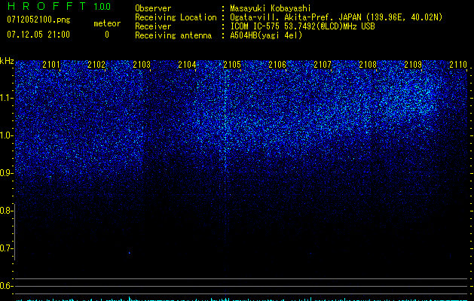
Task: Click the 2106 time marker
Action: [277, 64]
